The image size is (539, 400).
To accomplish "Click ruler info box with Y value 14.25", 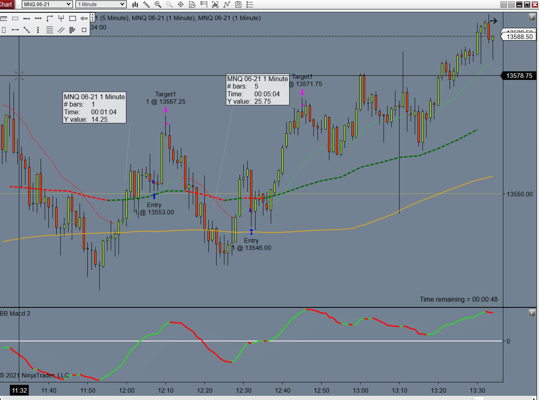I will (94, 108).
